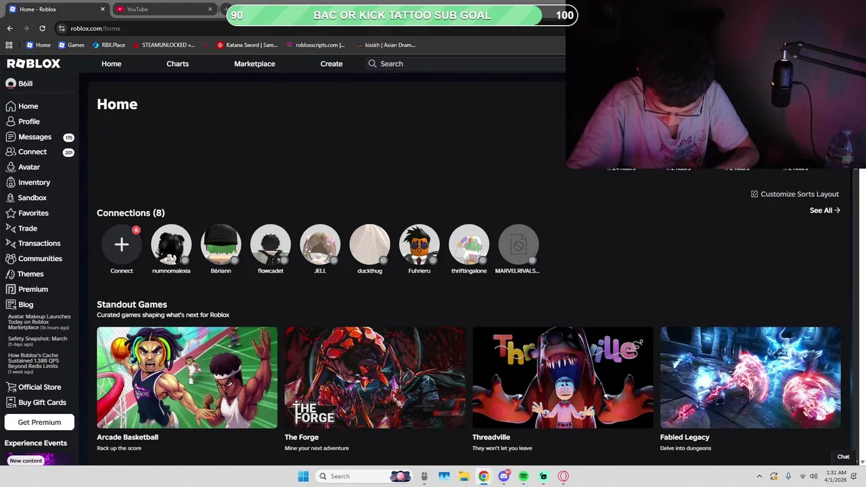Open duckthug's connection avatar

369,244
